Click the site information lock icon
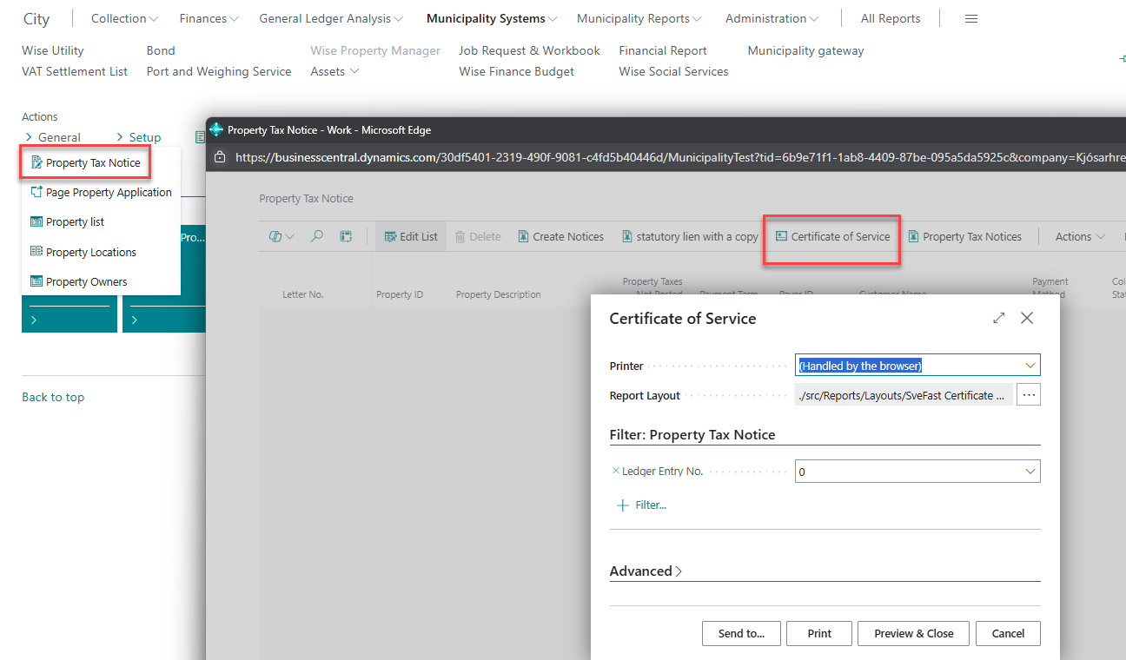Screen dimensions: 1126x660 220,158
